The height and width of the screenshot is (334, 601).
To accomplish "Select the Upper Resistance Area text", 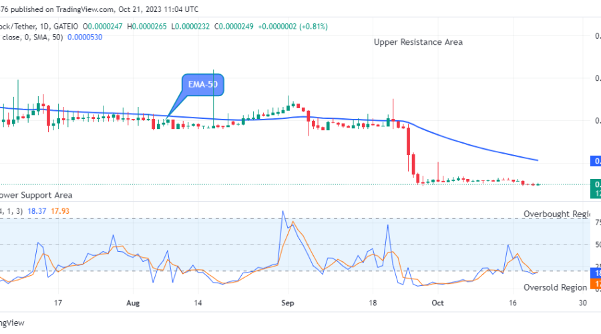I will click(418, 42).
